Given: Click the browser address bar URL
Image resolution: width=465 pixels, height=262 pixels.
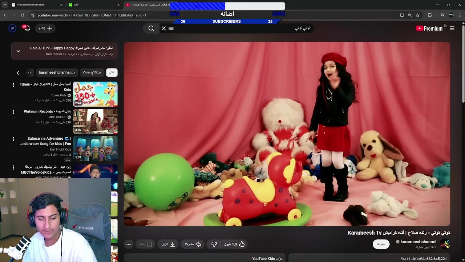Looking at the screenshot, I should pos(92,15).
